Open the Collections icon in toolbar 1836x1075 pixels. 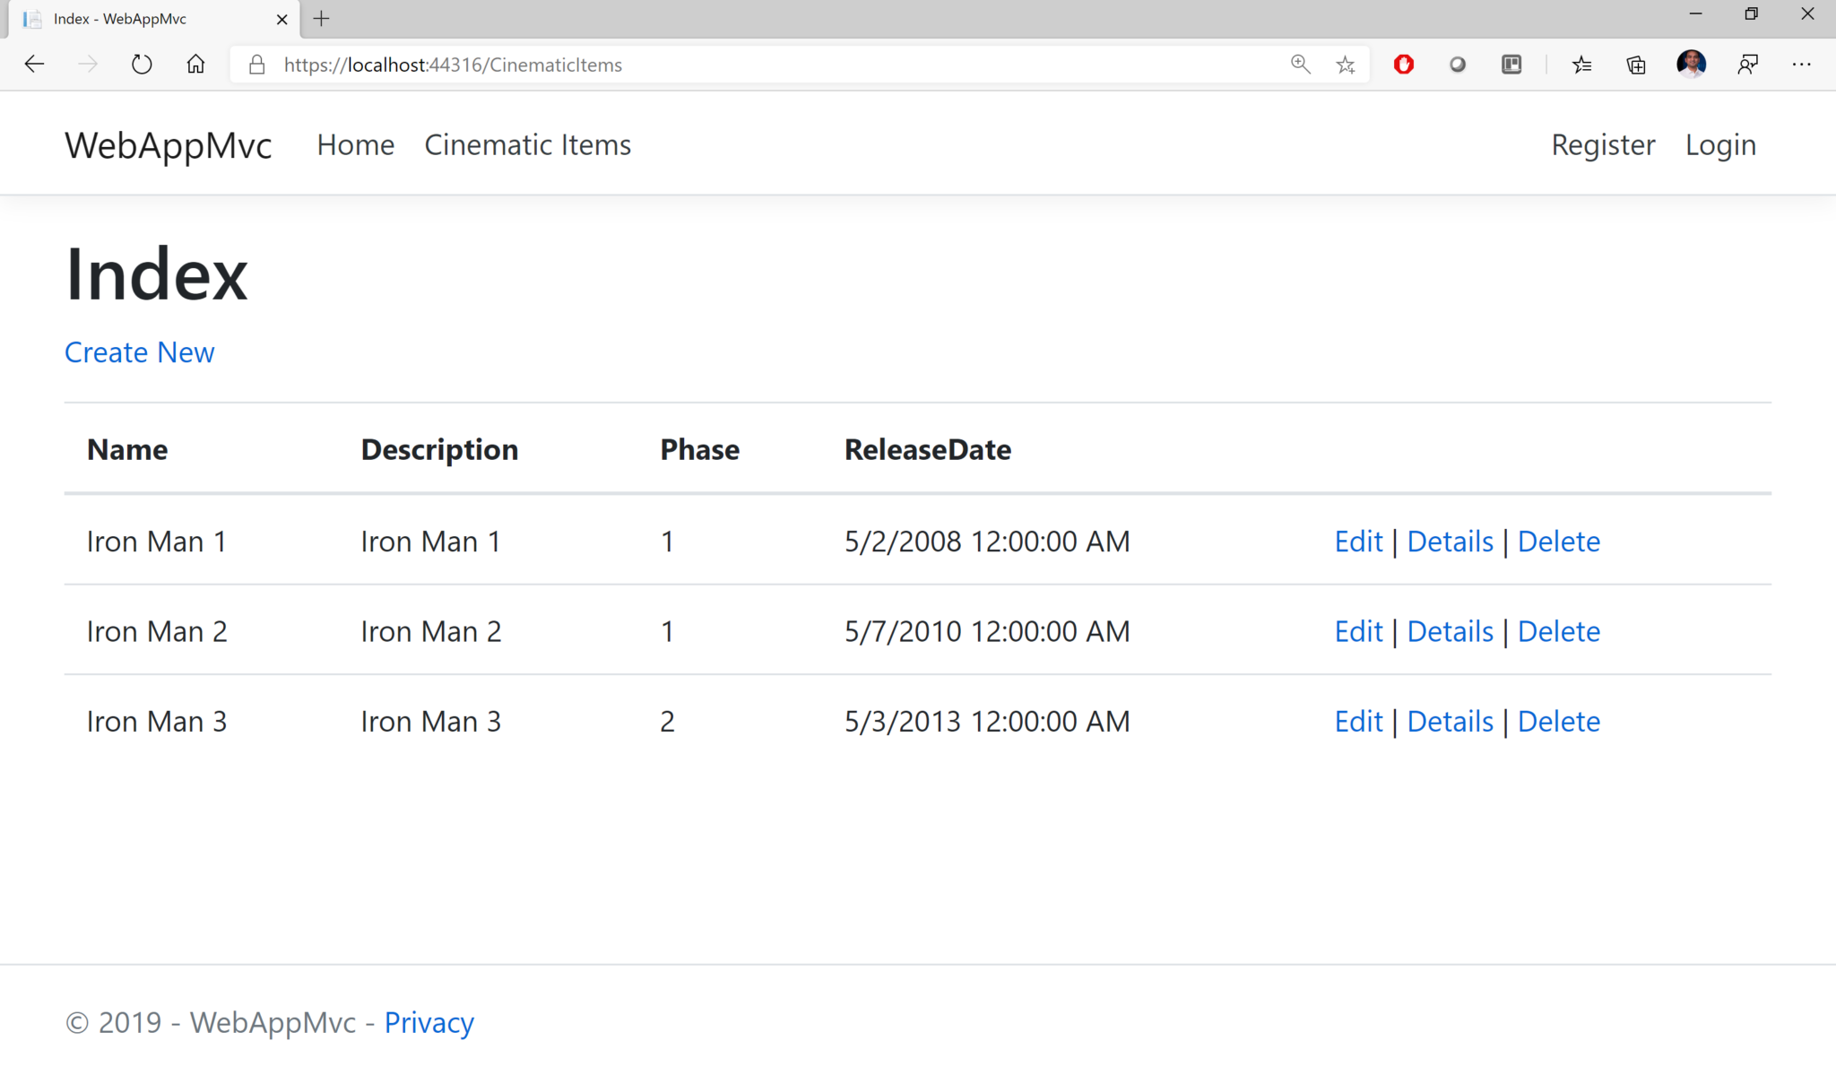click(1636, 65)
